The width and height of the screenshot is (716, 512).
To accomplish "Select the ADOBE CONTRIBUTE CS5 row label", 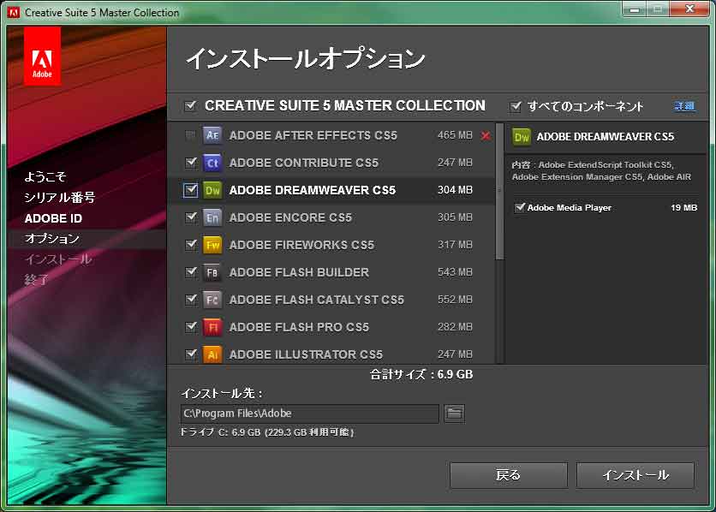I will [x=304, y=163].
